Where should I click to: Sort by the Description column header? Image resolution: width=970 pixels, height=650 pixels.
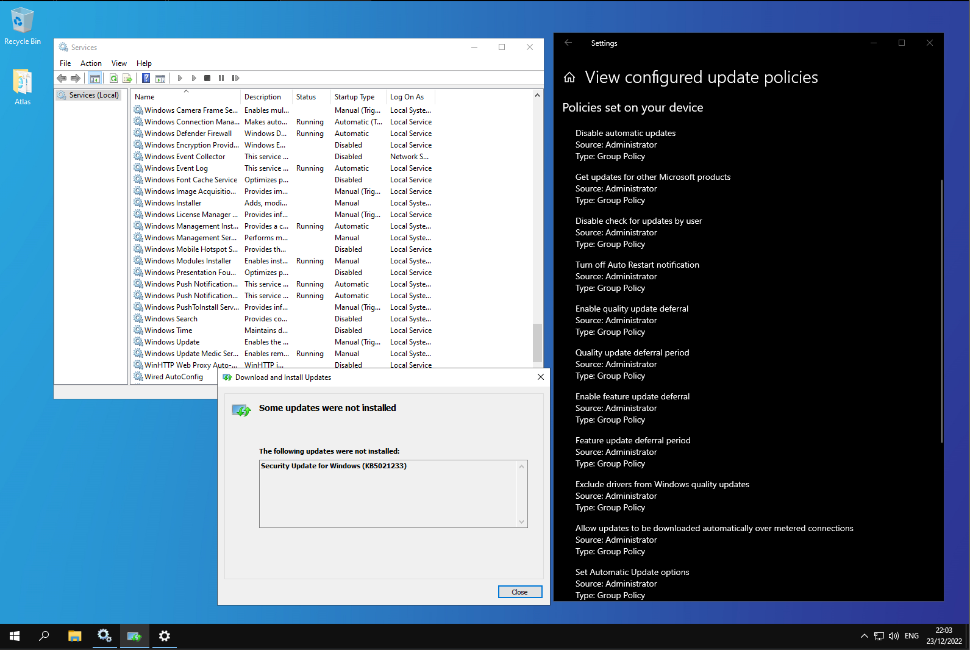point(266,97)
